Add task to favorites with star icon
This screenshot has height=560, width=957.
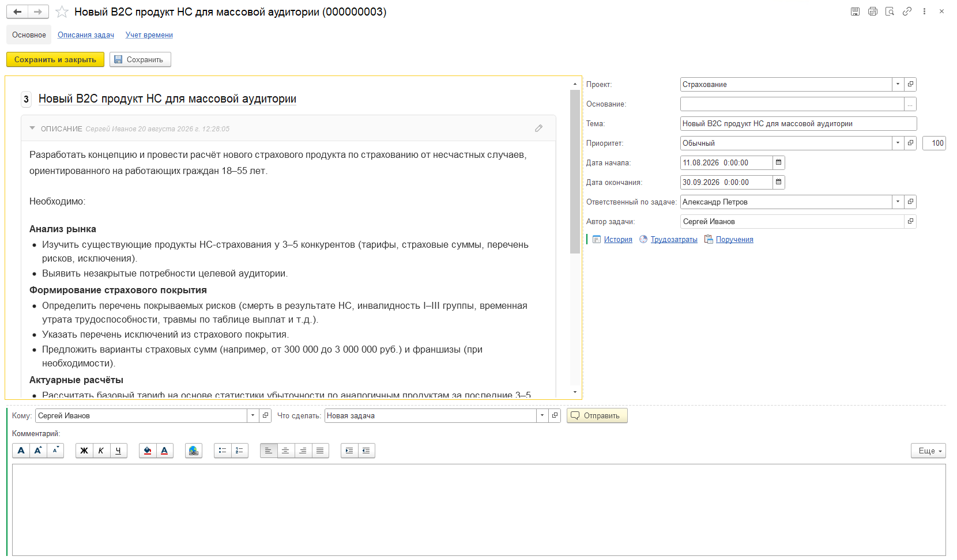pyautogui.click(x=62, y=12)
